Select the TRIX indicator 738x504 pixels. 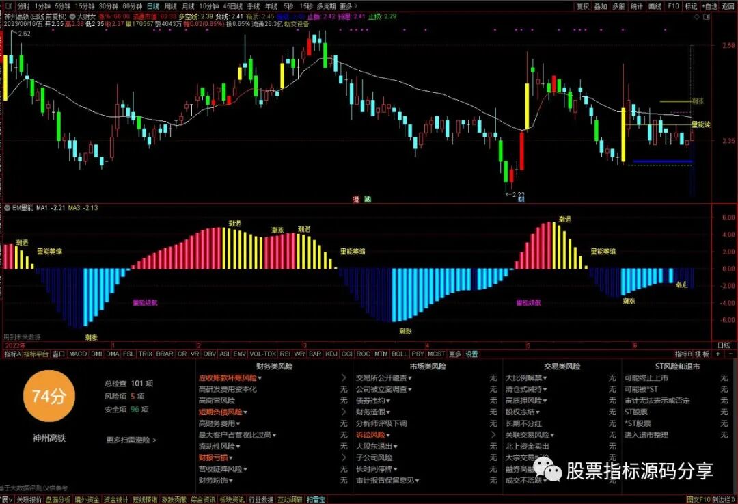click(146, 354)
